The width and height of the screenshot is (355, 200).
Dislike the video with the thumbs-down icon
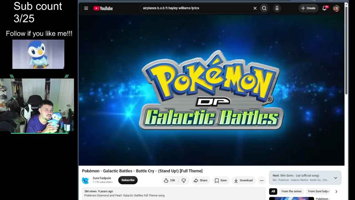184,180
